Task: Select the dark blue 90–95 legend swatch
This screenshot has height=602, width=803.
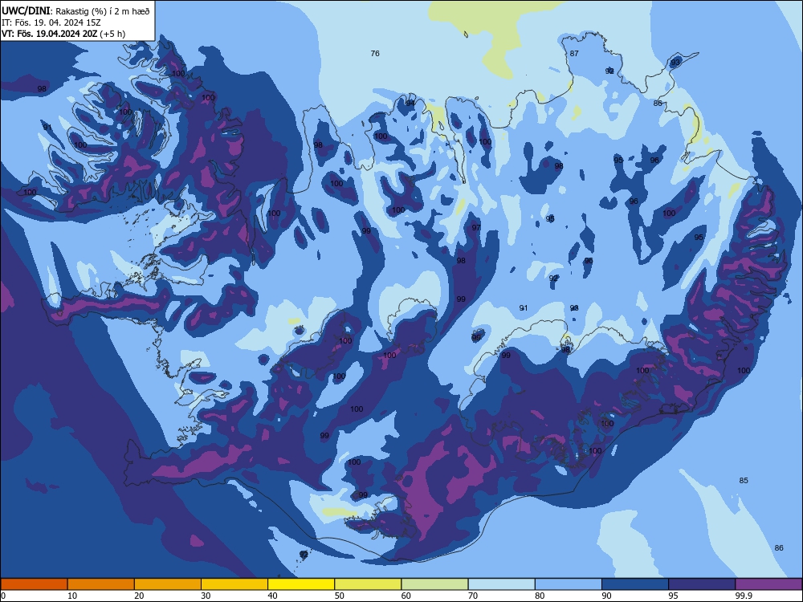Action: click(x=635, y=584)
